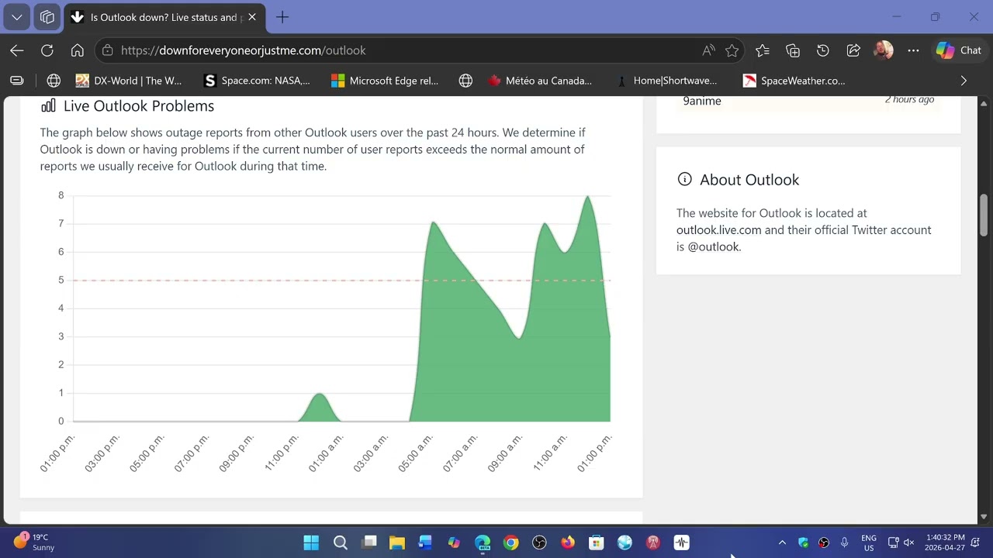
Task: Switch to Edge Beta on taskbar
Action: tap(483, 542)
